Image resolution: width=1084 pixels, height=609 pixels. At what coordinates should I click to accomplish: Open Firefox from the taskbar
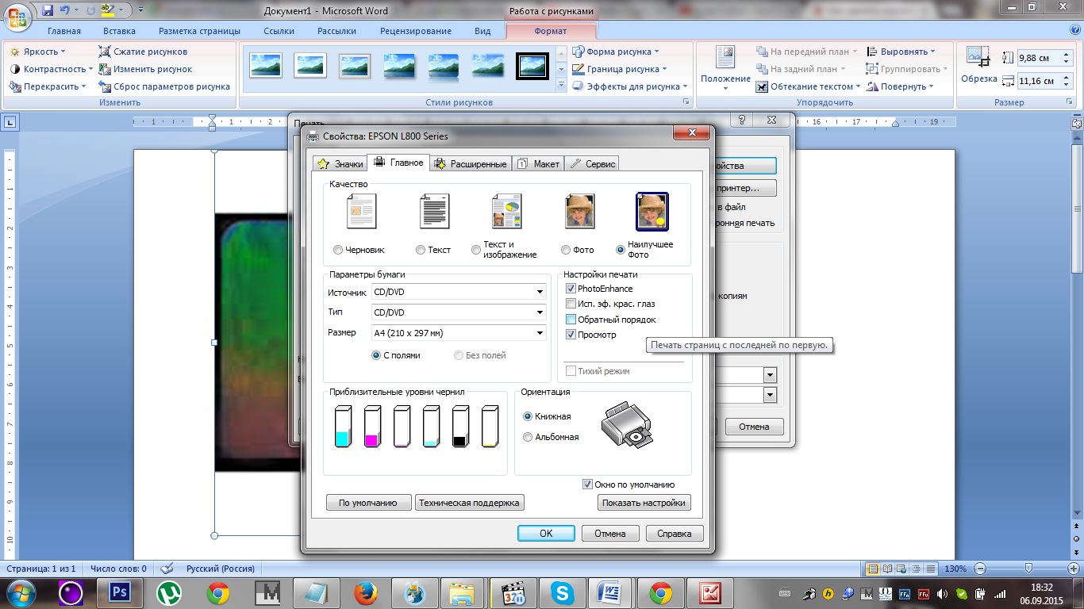point(366,592)
